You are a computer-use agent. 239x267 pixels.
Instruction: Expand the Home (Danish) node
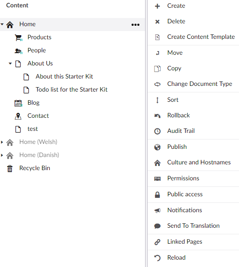(2, 155)
